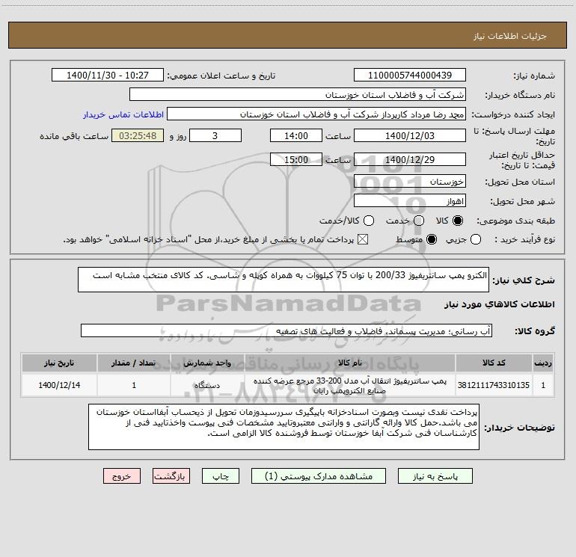Click the بازگشت back button
The width and height of the screenshot is (576, 557).
171,476
